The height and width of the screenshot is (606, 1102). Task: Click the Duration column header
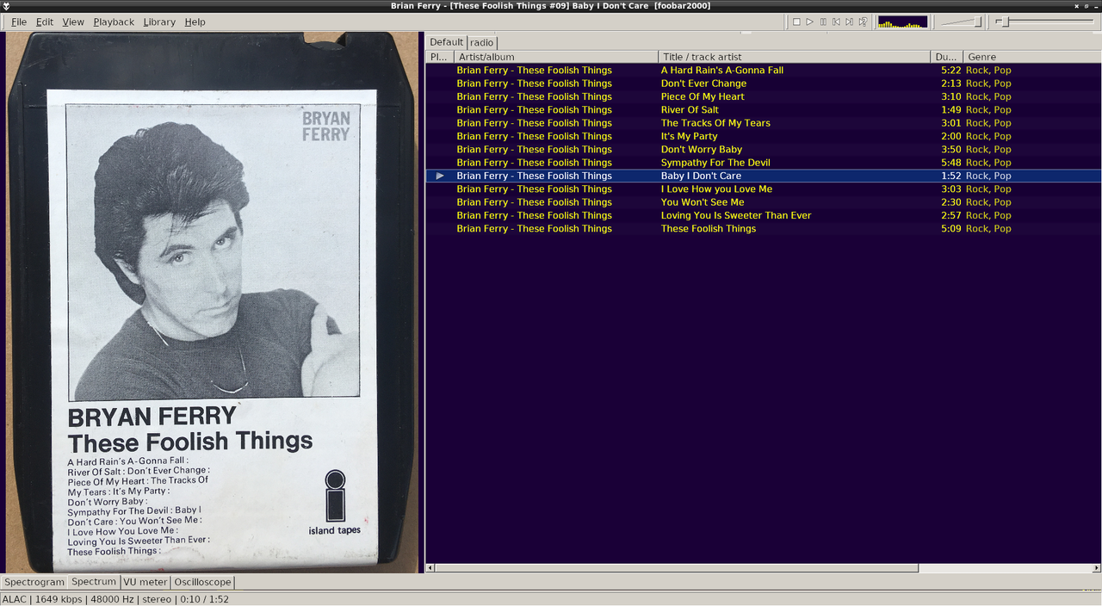[x=947, y=57]
